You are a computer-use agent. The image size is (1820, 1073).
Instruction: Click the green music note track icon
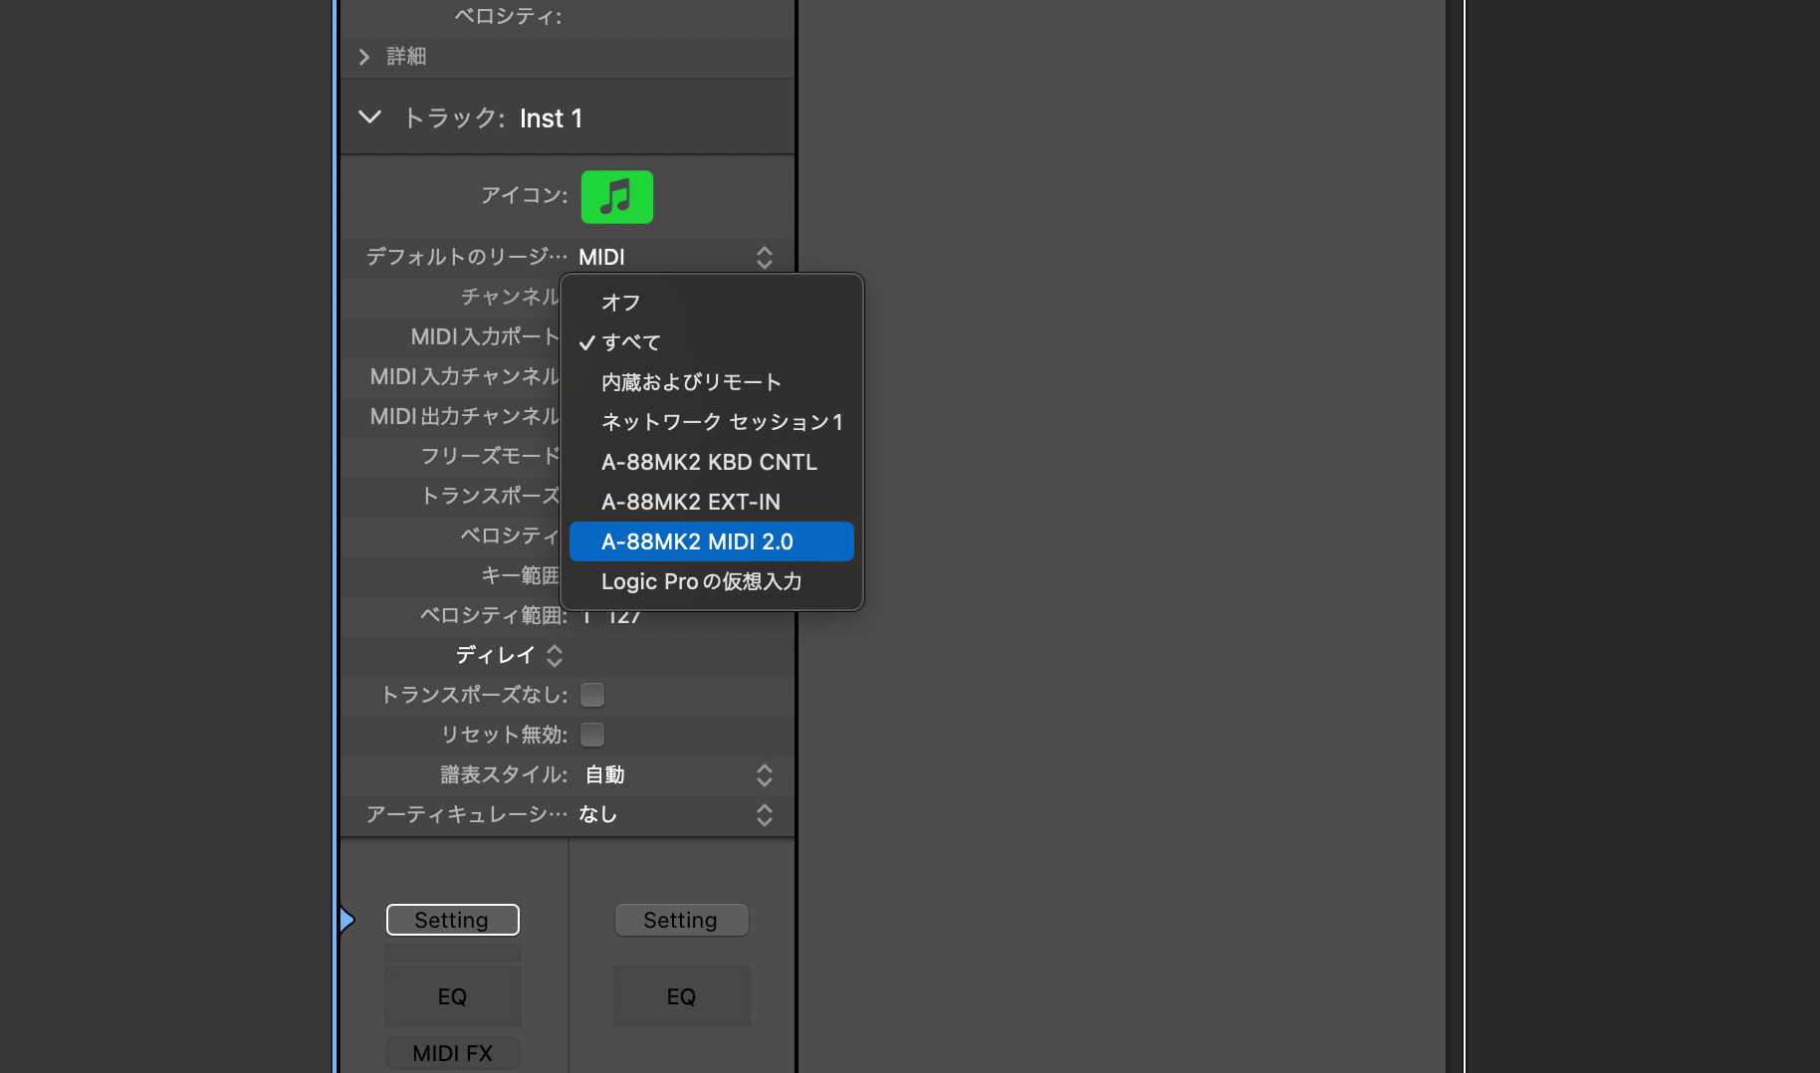pyautogui.click(x=616, y=197)
